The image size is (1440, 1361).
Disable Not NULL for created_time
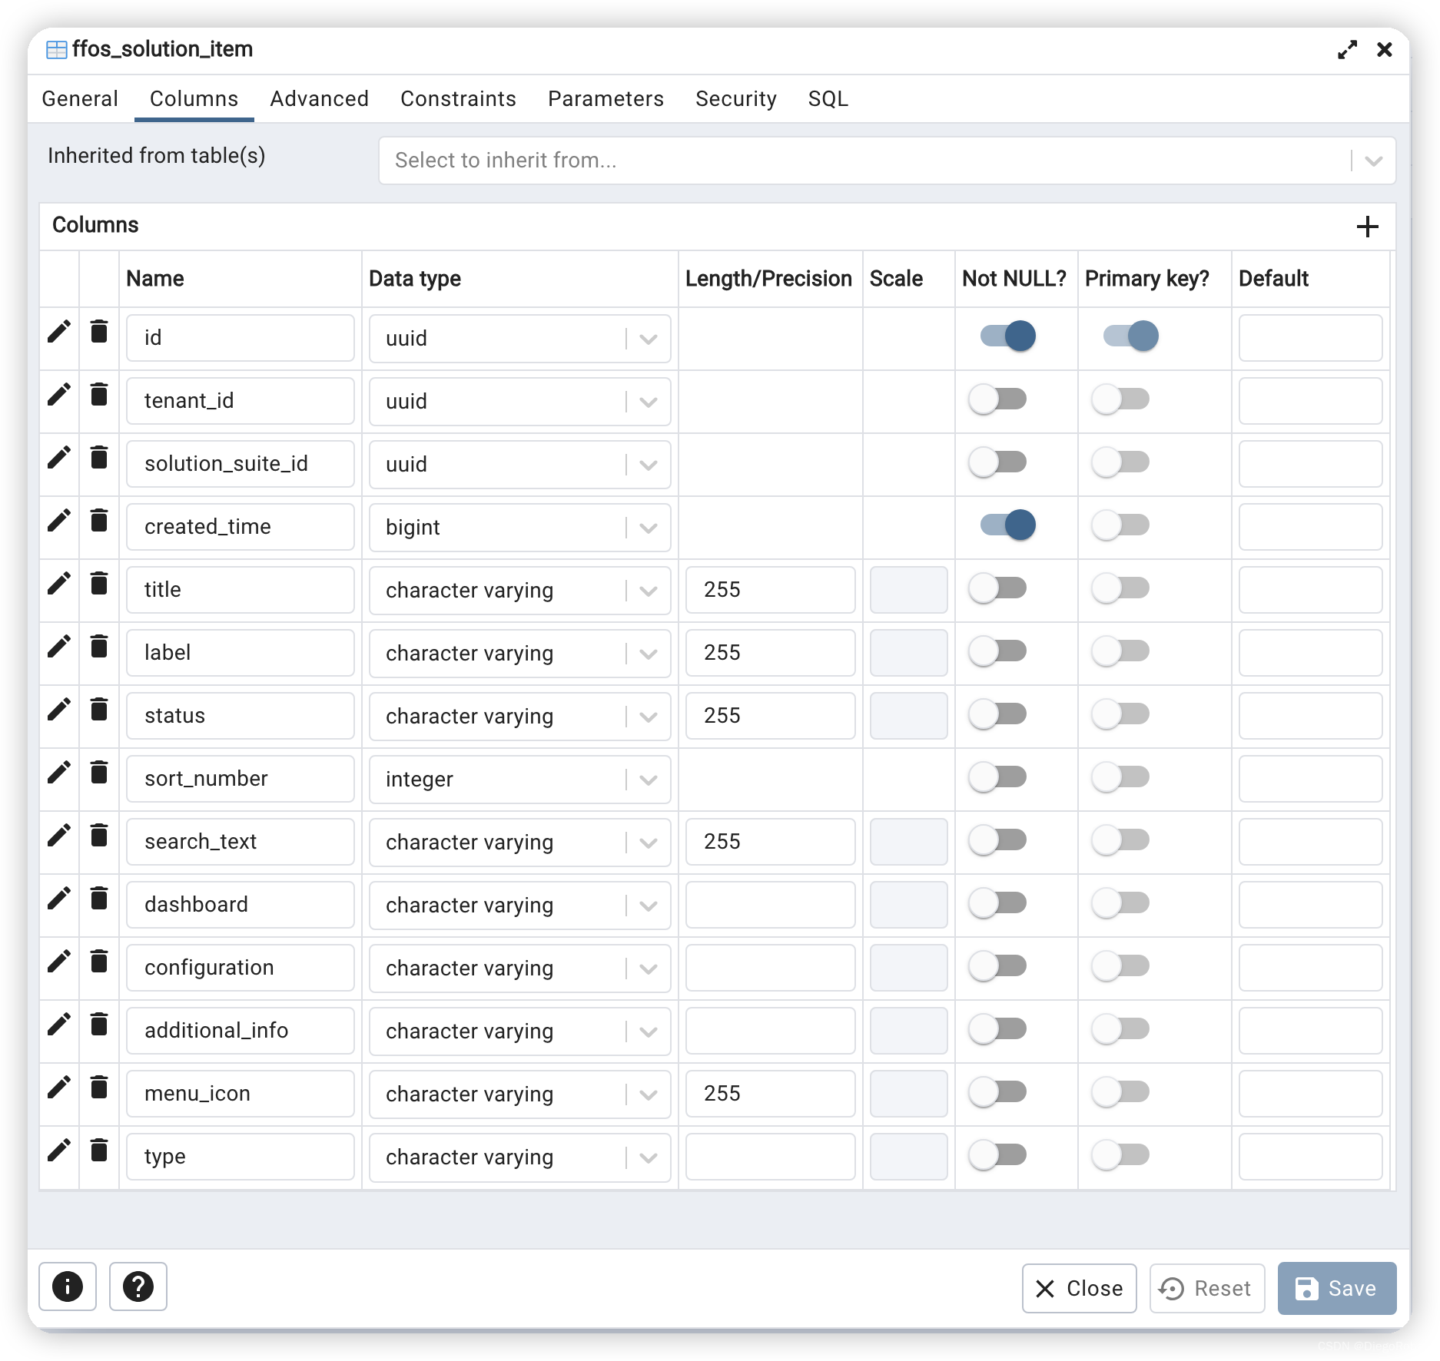(x=1008, y=525)
